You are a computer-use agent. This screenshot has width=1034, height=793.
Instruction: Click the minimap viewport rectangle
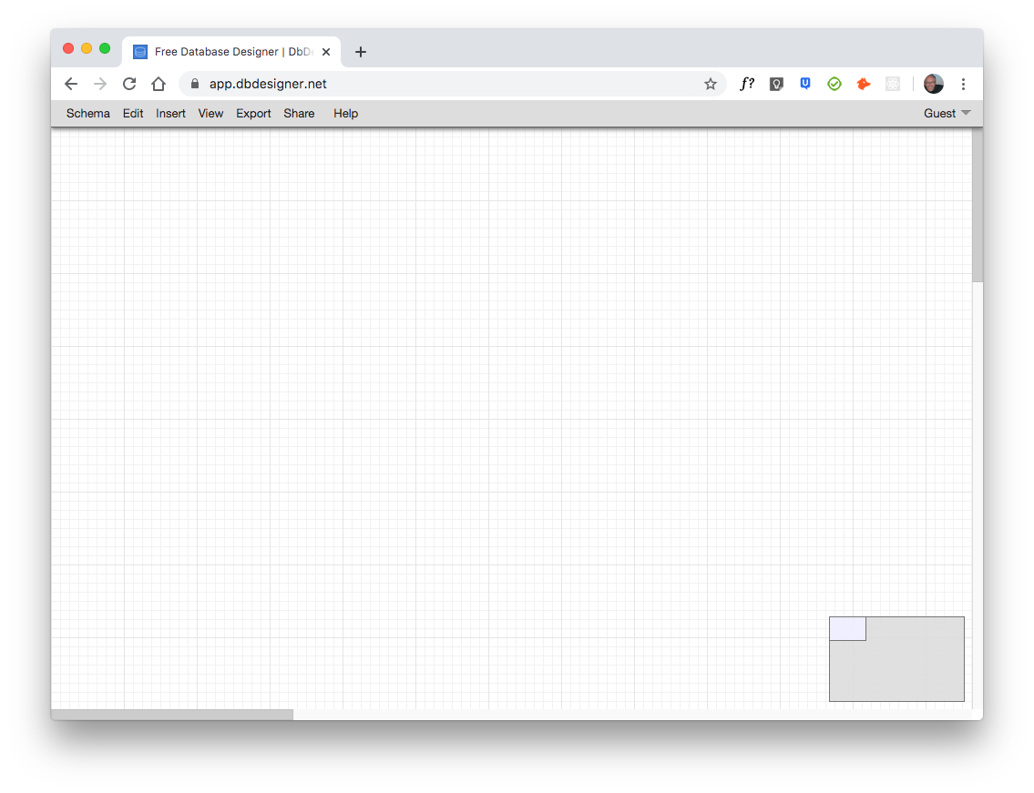(847, 628)
